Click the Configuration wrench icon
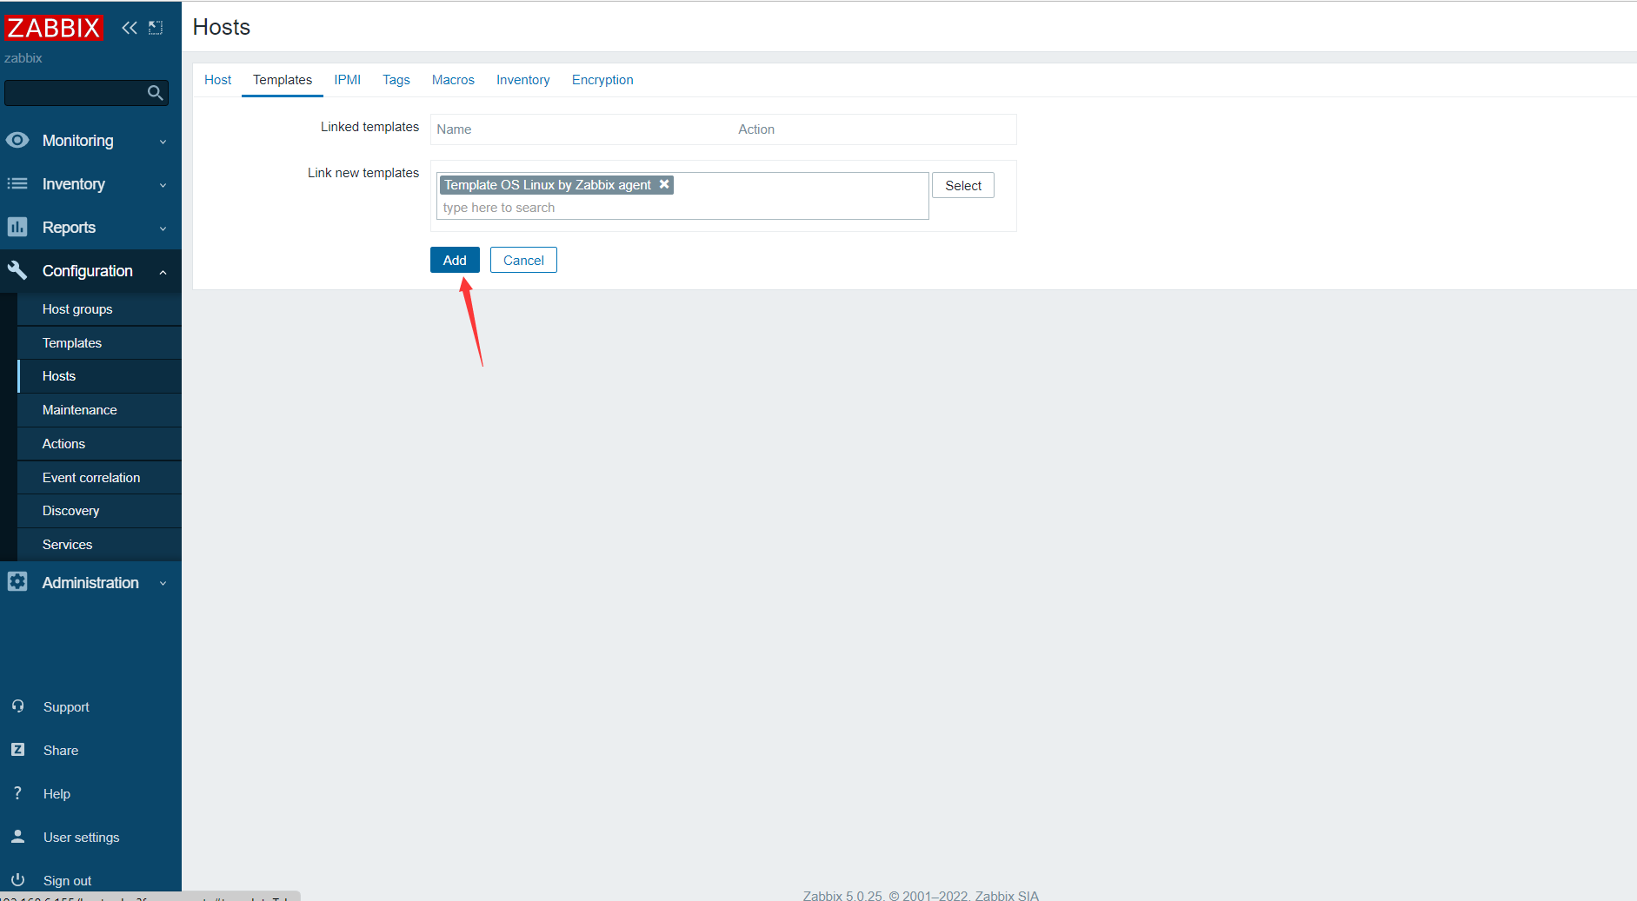Screen dimensions: 1637x901 (17, 270)
